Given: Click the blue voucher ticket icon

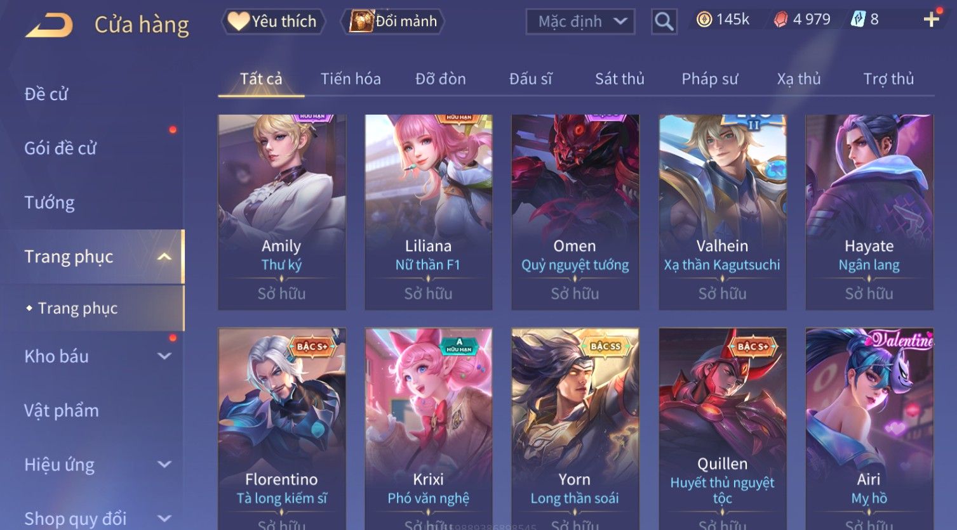Looking at the screenshot, I should click(858, 20).
